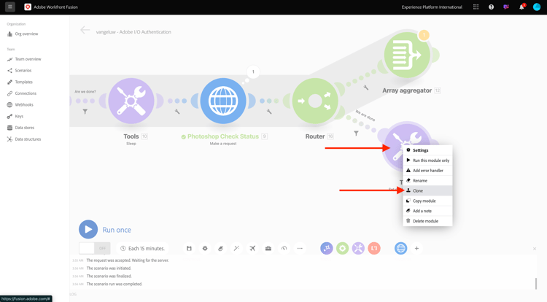Toggle the scenario scheduling OFF switch
Image resolution: width=547 pixels, height=302 pixels.
(95, 248)
